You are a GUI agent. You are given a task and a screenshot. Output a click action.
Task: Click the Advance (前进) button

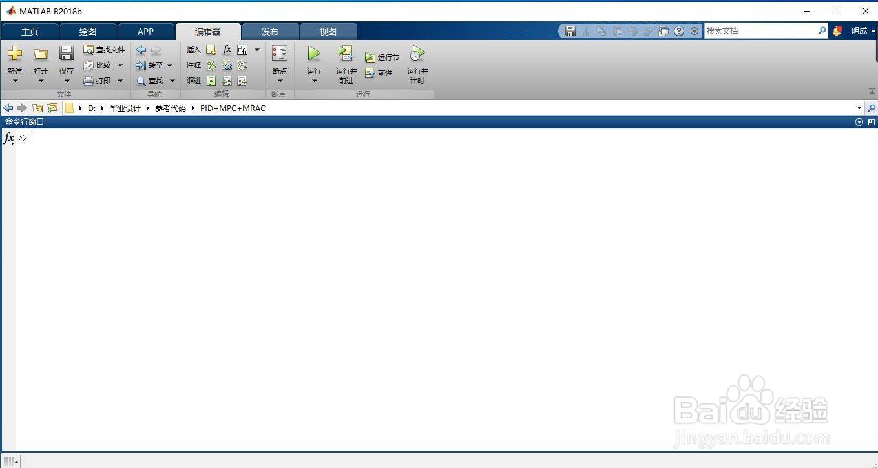379,73
